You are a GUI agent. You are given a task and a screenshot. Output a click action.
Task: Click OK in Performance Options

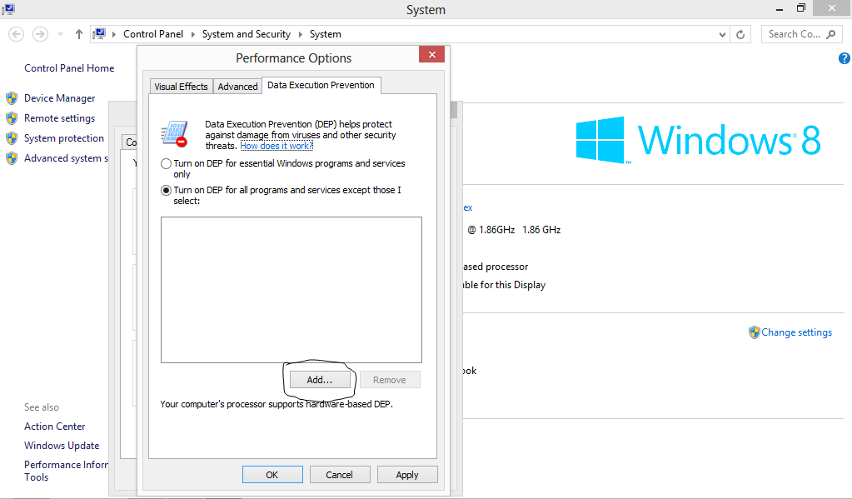coord(272,475)
